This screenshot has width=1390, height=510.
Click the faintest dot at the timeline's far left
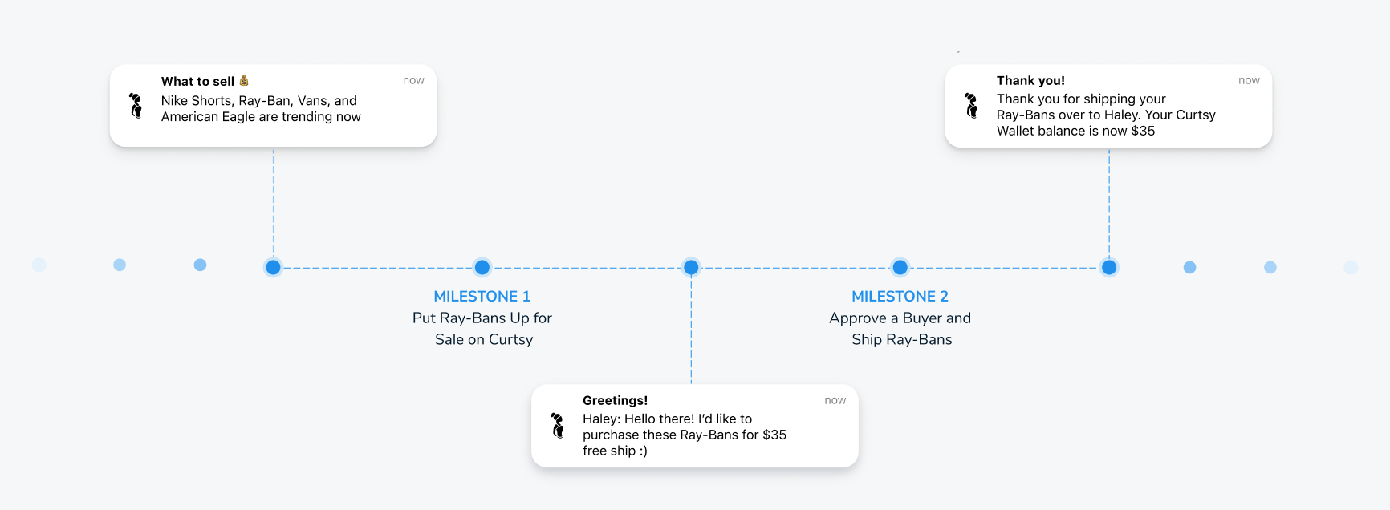[x=39, y=265]
